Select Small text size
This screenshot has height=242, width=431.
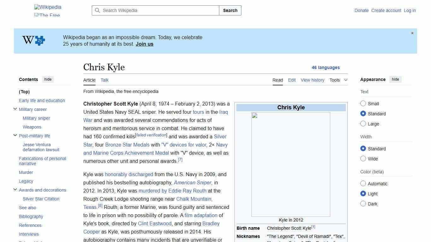363,103
